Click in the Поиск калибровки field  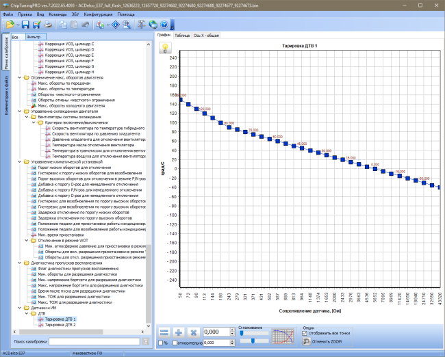pyautogui.click(x=94, y=342)
